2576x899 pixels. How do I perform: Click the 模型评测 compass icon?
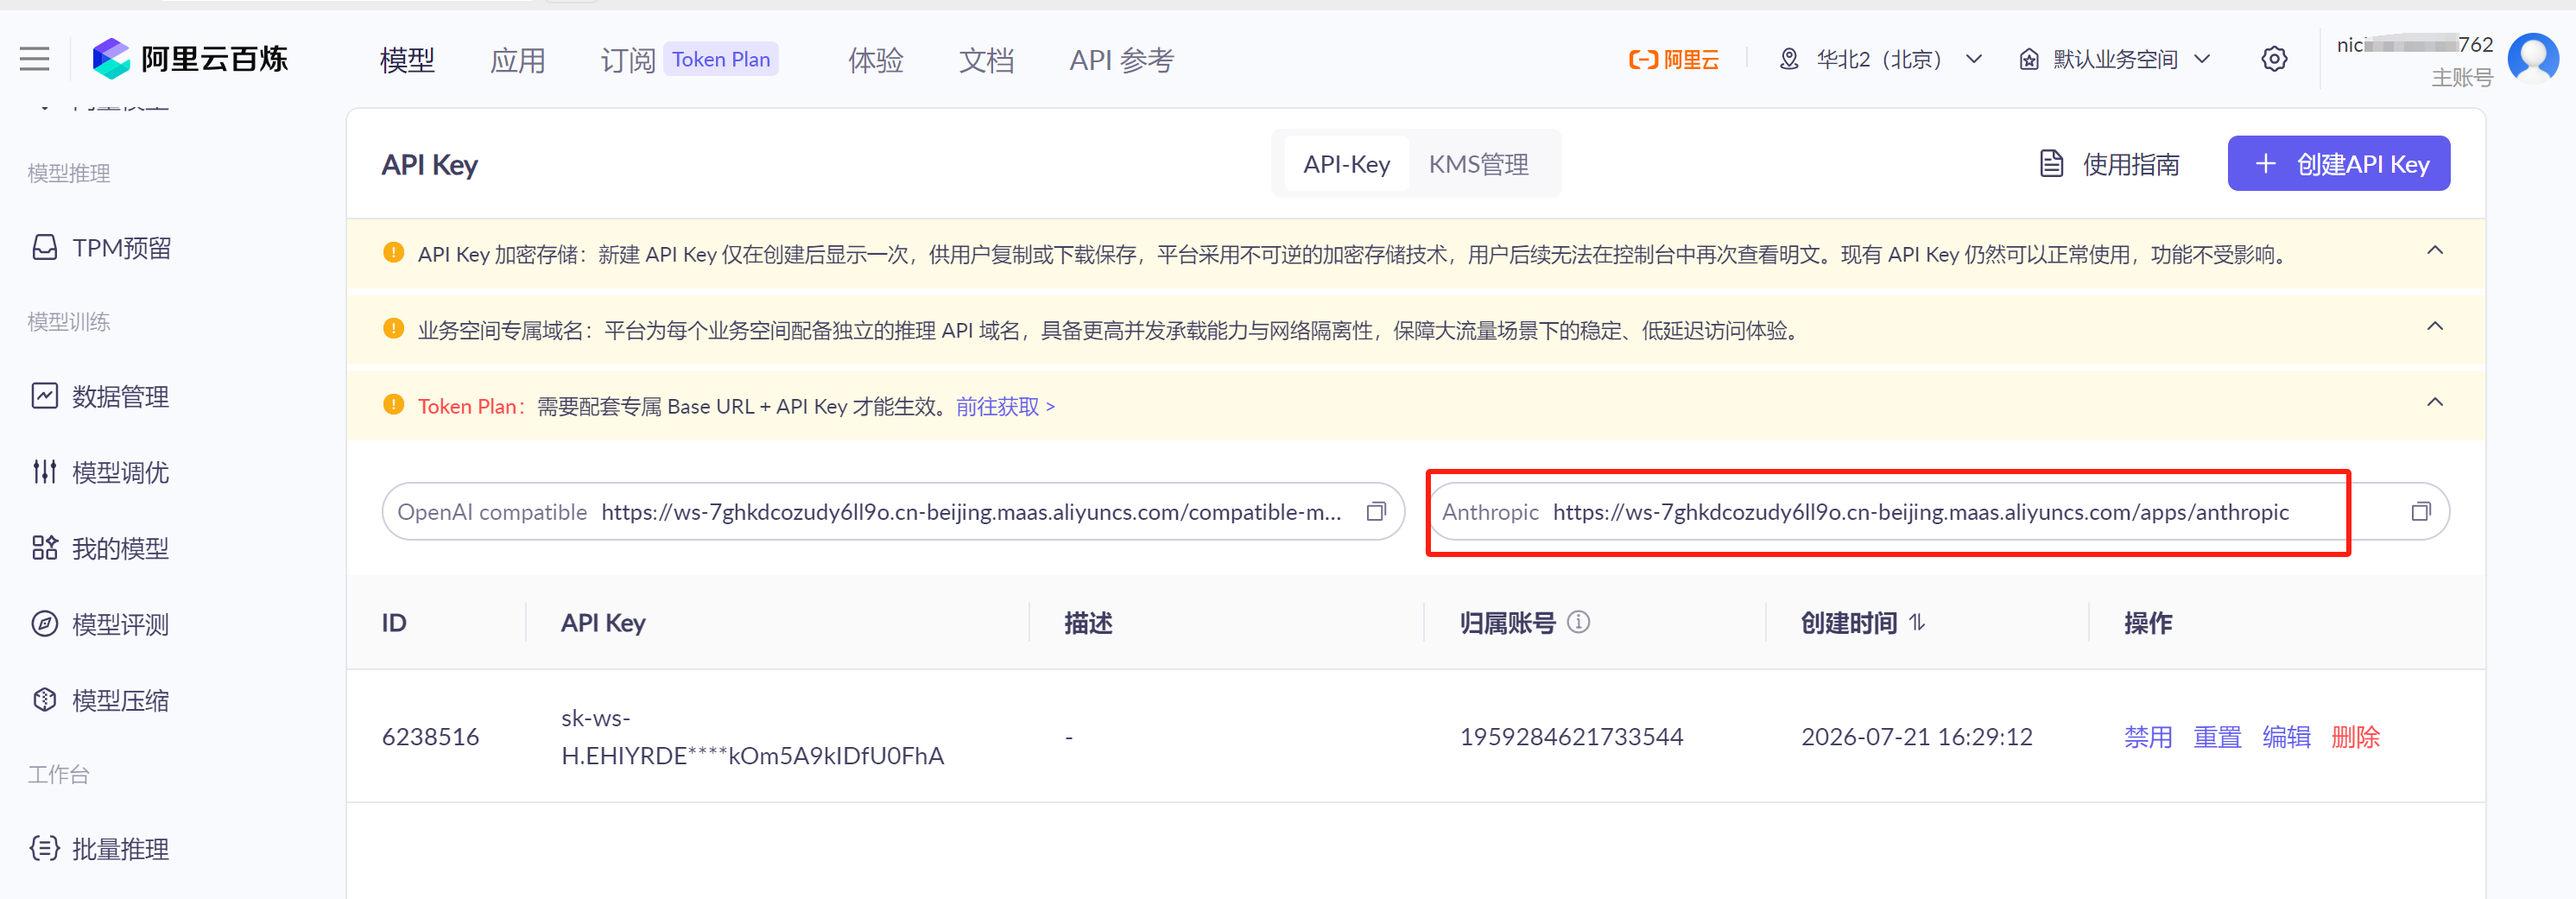(45, 624)
